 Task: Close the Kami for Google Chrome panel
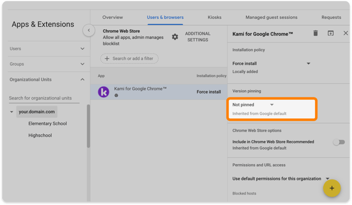click(x=346, y=33)
